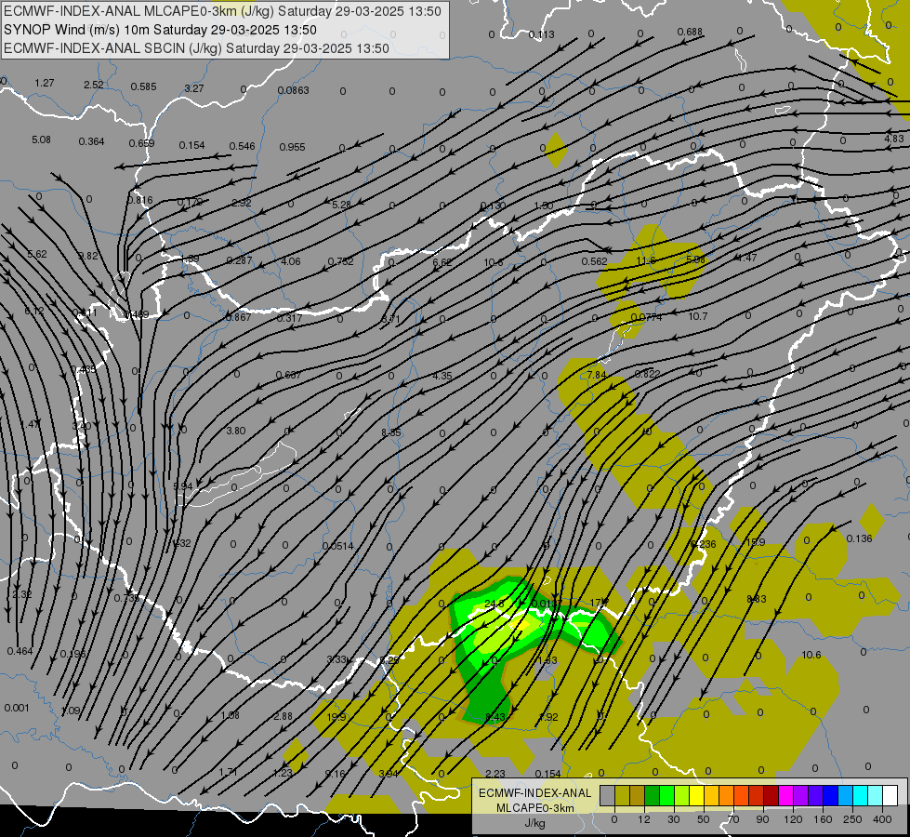Click the dark red legend swatch
Viewport: 910px width, 837px height.
click(x=772, y=795)
